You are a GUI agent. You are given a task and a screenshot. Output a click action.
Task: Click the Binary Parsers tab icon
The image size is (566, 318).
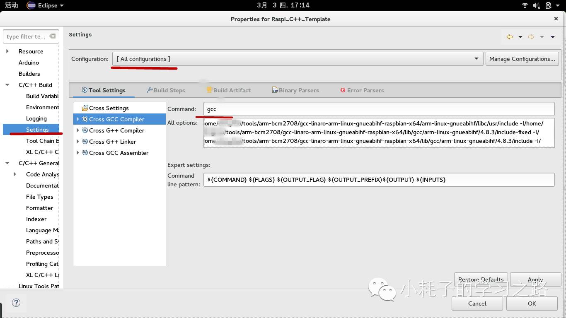[x=275, y=90]
